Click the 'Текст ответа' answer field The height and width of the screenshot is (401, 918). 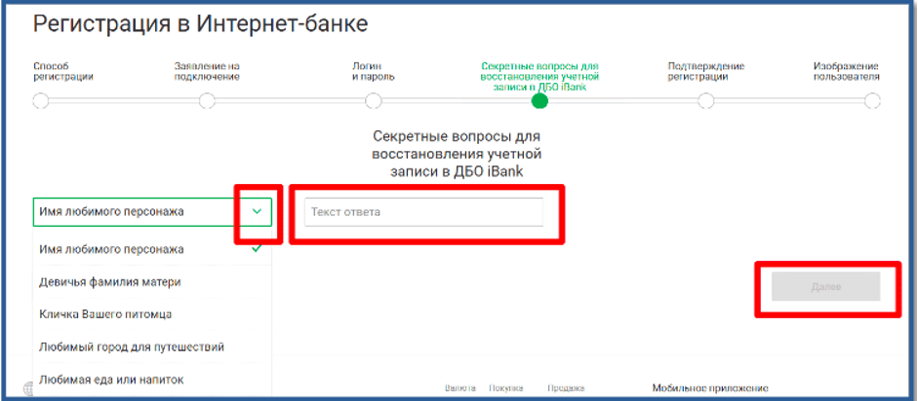pos(423,212)
